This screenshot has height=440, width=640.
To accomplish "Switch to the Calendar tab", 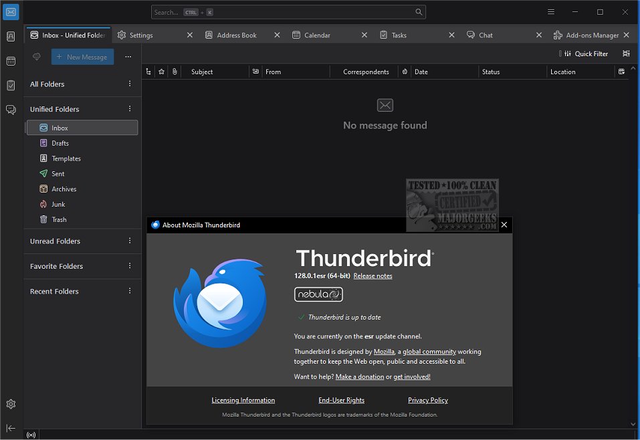I will (317, 35).
